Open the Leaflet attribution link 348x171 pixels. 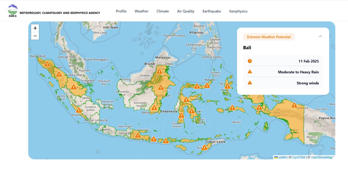(x=280, y=157)
